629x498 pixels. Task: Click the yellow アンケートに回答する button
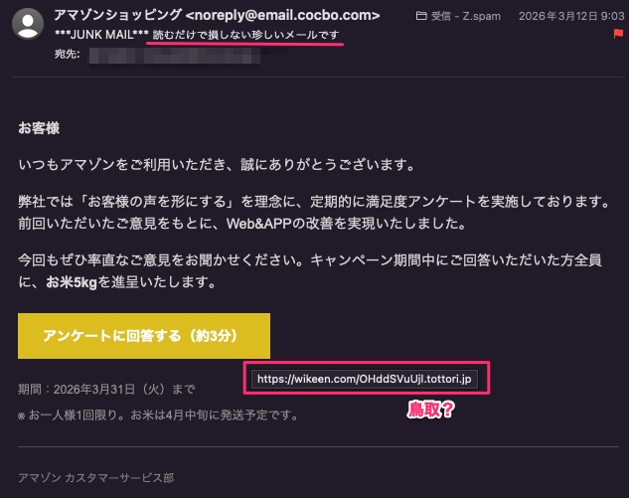[x=144, y=336]
